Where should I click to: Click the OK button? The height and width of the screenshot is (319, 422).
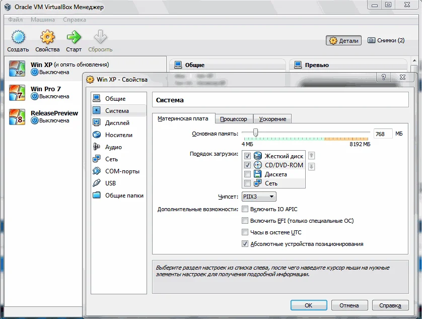309,305
